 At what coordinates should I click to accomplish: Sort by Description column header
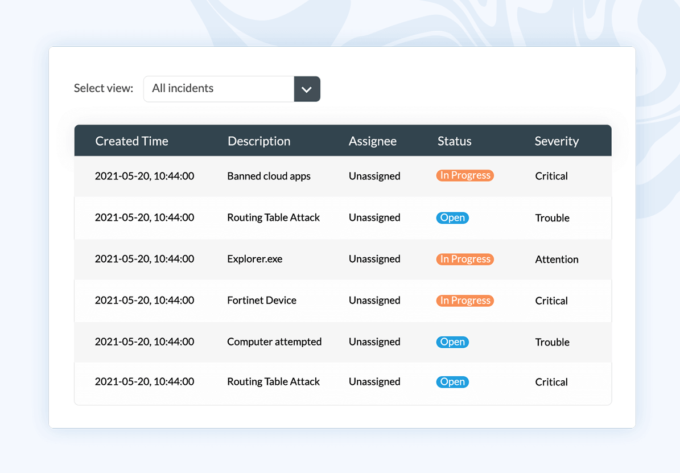[x=259, y=141]
